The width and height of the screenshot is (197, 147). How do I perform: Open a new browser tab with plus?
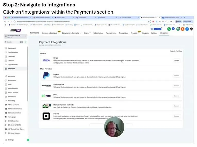(x=184, y=18)
